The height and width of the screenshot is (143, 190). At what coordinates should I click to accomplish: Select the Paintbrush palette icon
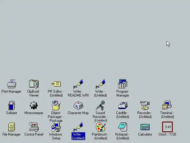pos(101,127)
